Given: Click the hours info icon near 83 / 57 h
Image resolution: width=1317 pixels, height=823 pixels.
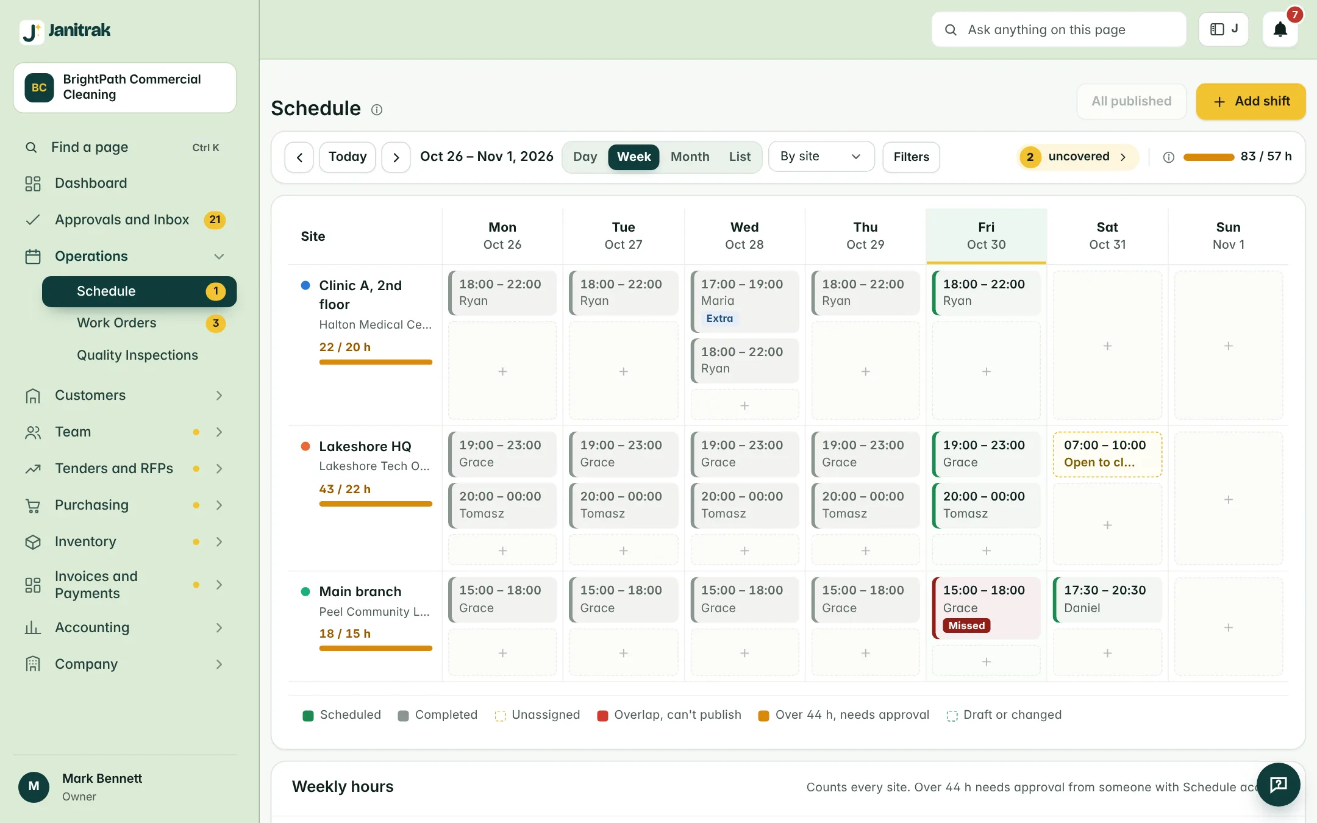Looking at the screenshot, I should 1169,157.
